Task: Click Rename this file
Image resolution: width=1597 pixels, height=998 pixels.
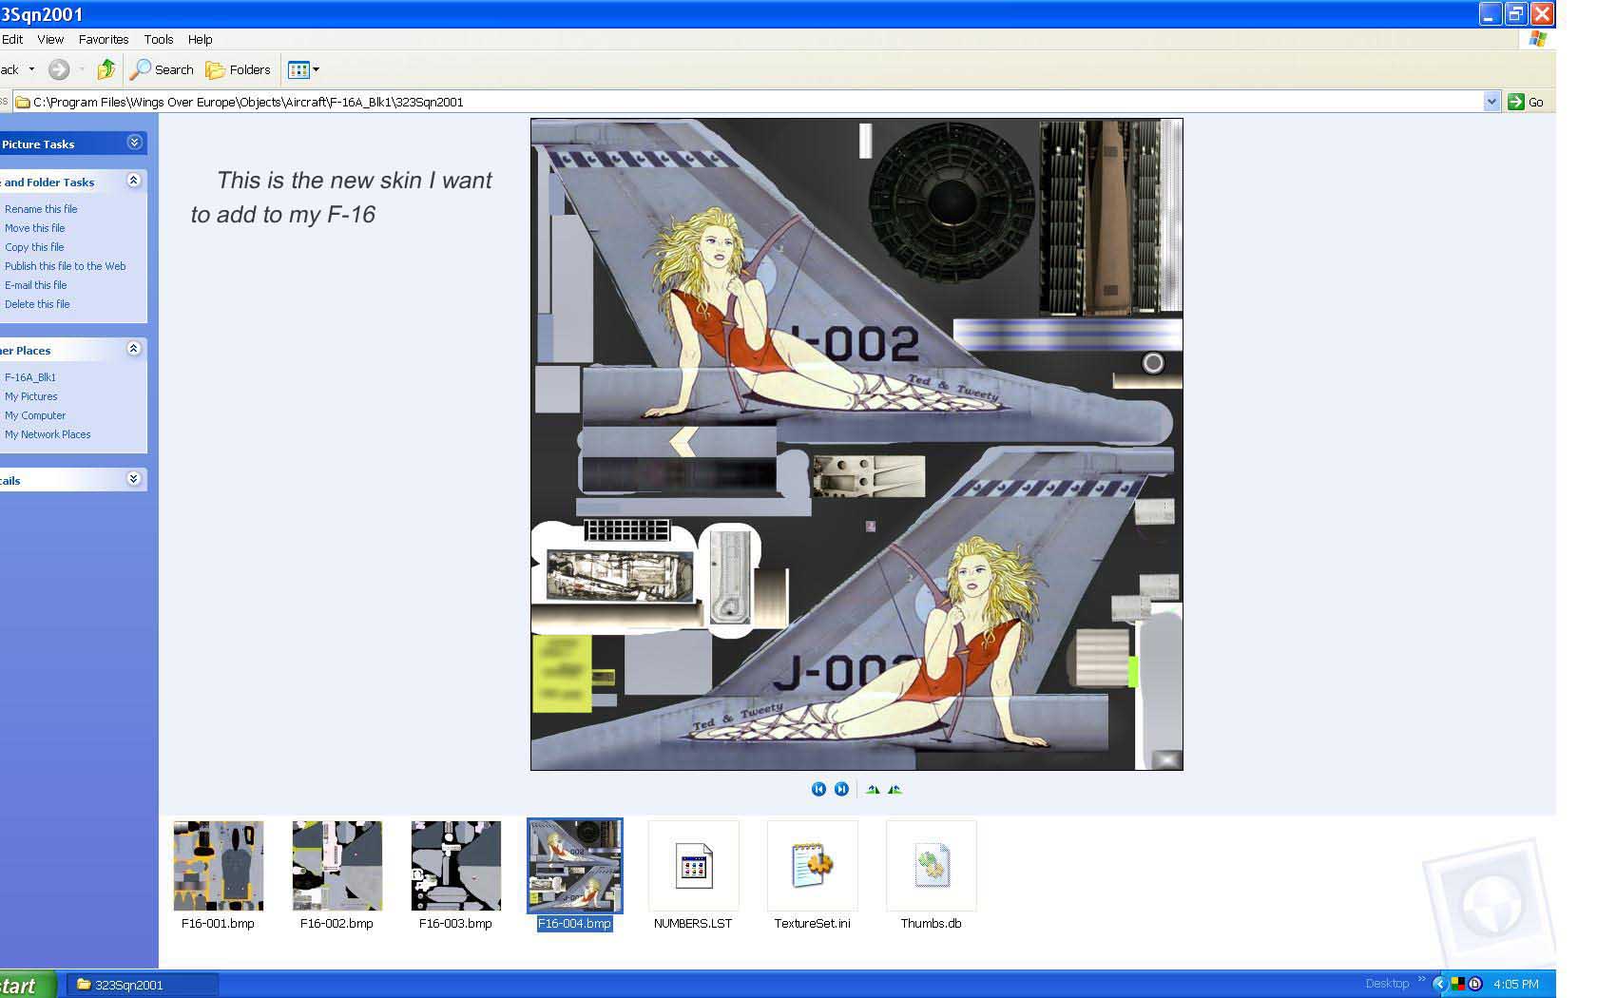Action: pos(41,209)
